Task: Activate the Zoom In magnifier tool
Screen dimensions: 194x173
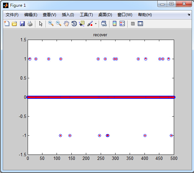Action: 51,24
